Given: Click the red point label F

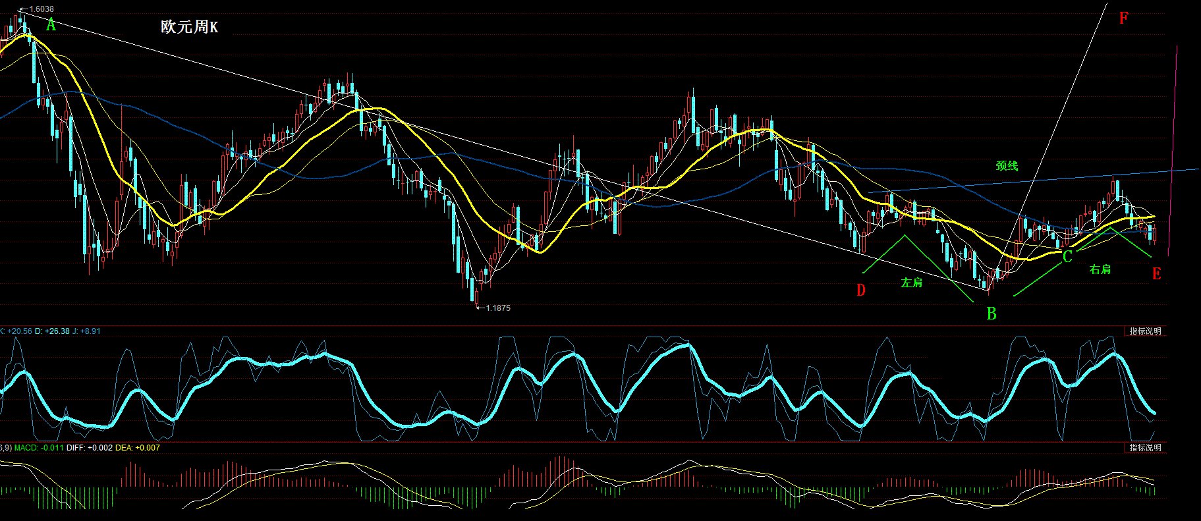Looking at the screenshot, I should click(x=1124, y=18).
